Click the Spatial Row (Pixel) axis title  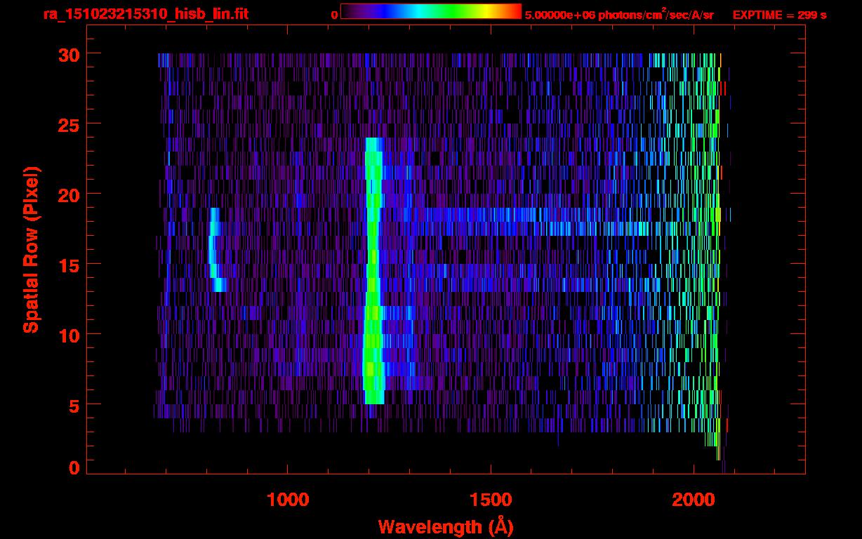pos(31,249)
